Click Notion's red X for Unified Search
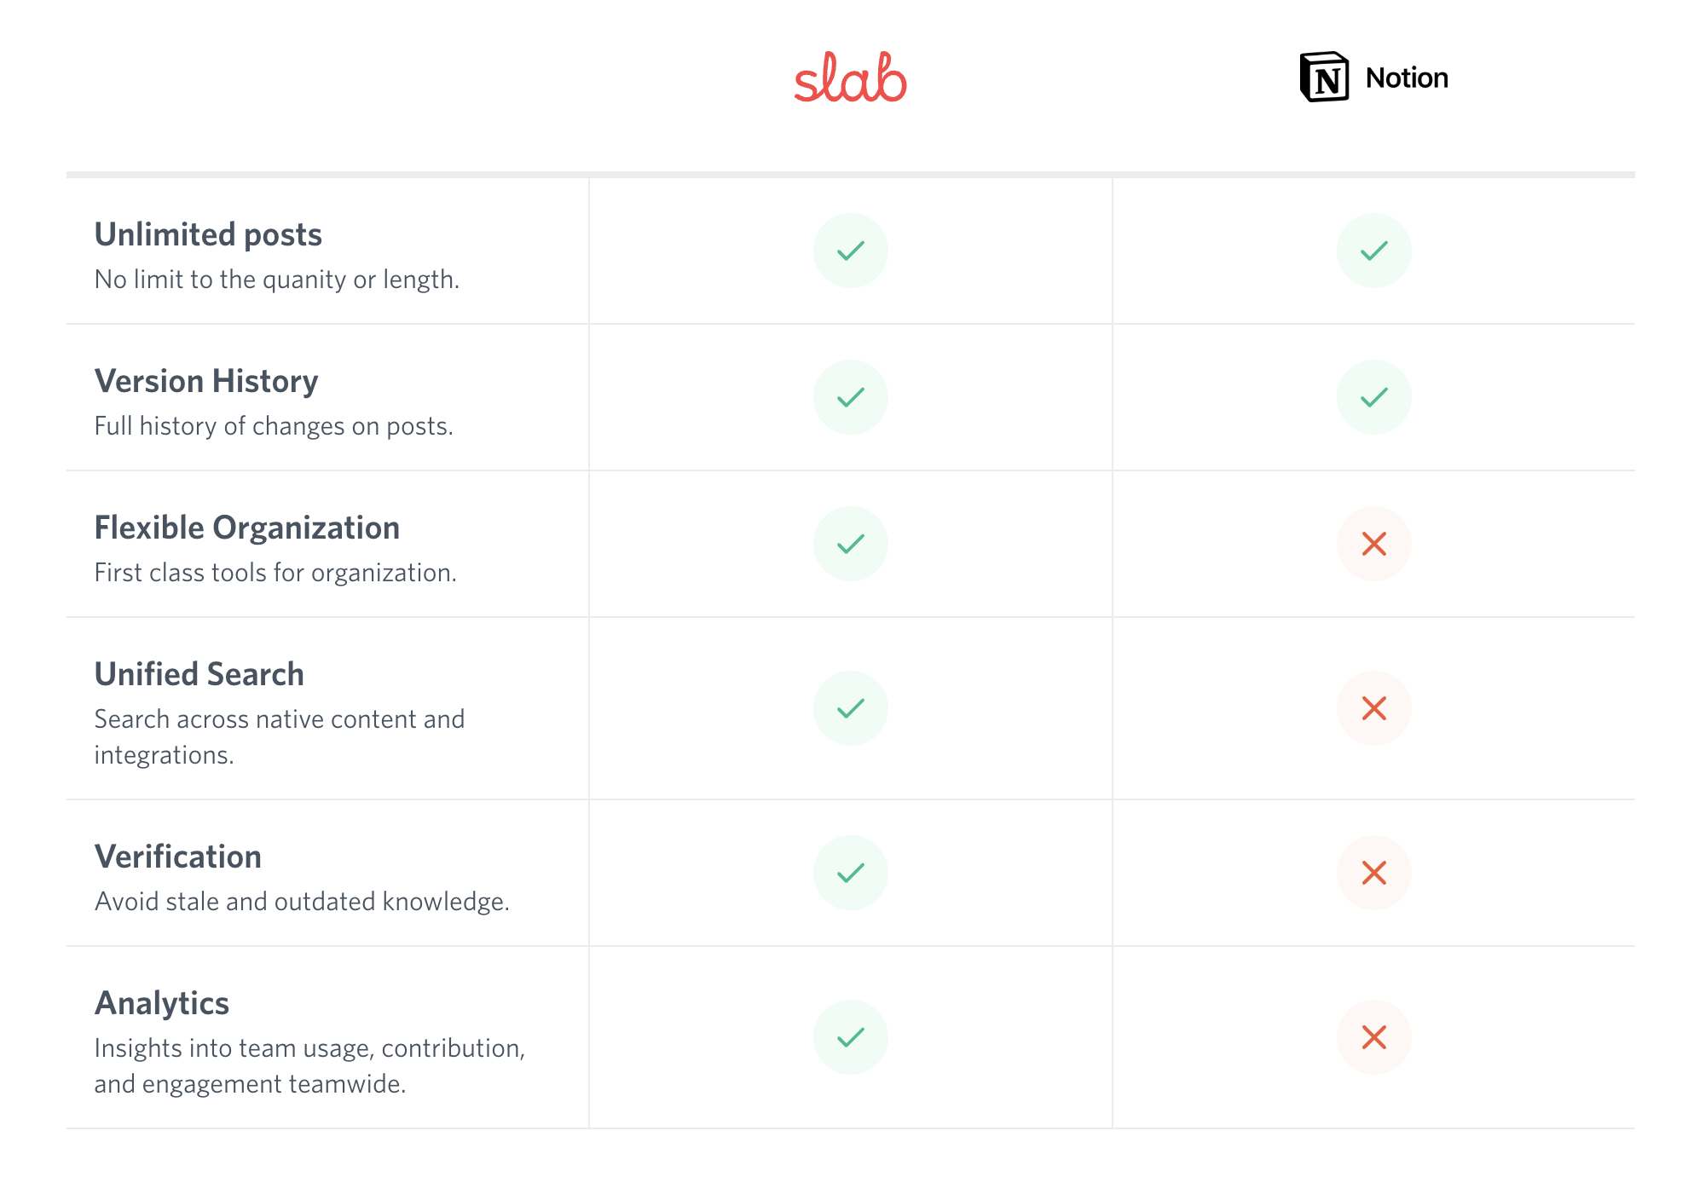The image size is (1688, 1200). coord(1373,708)
